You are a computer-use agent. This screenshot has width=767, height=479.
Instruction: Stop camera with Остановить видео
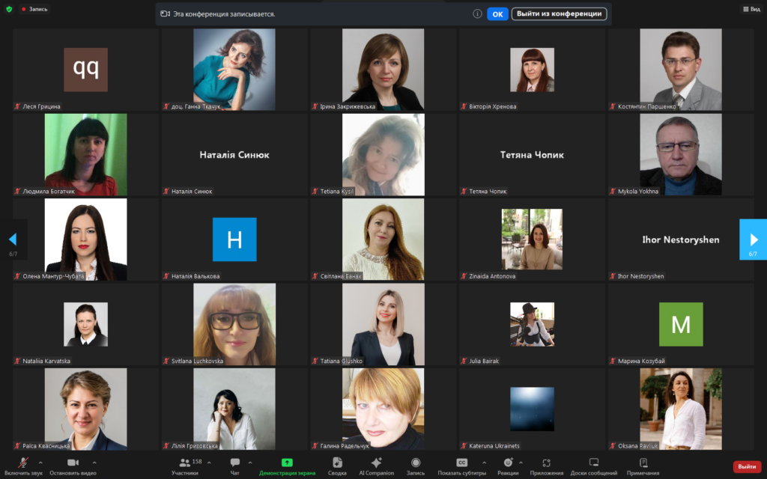(73, 463)
